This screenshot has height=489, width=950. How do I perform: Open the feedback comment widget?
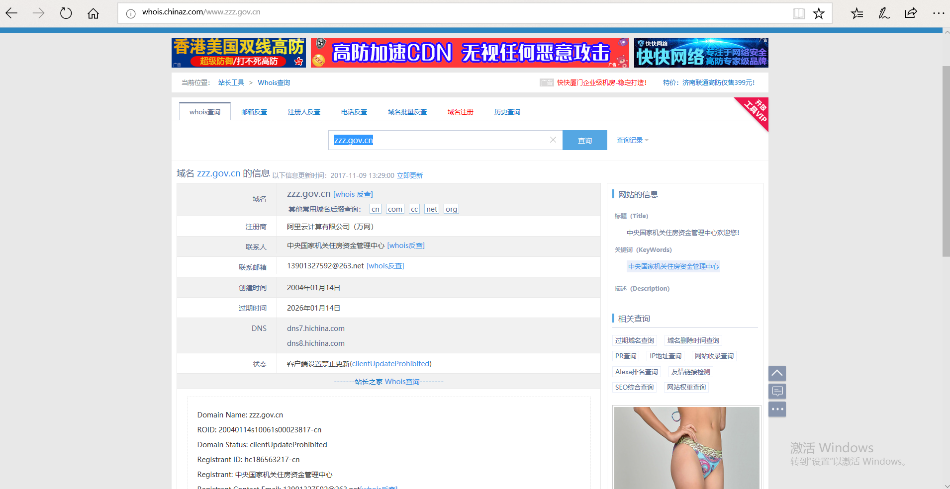777,391
